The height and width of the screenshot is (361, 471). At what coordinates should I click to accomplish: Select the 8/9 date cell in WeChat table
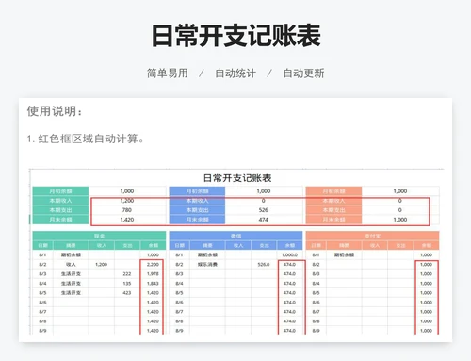tap(179, 331)
